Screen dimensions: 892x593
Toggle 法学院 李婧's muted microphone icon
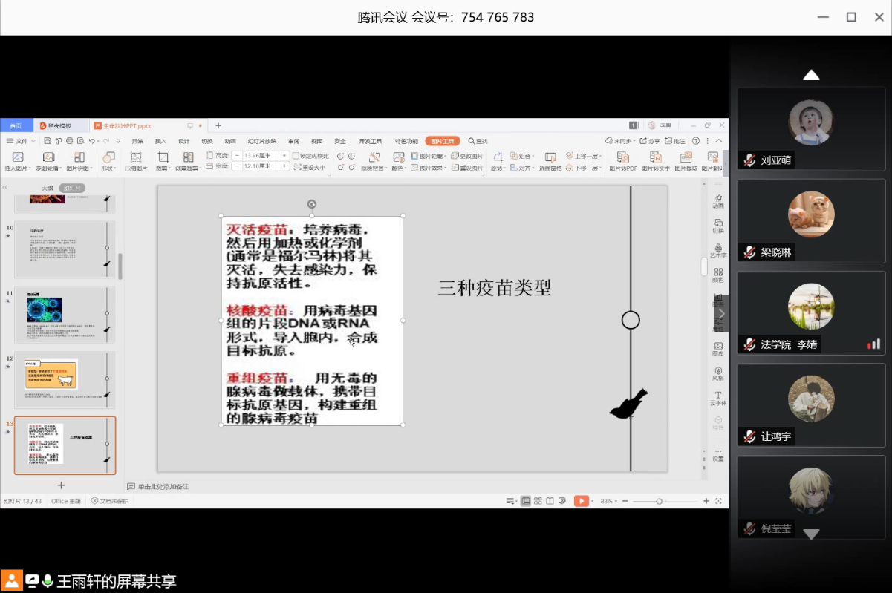point(749,344)
